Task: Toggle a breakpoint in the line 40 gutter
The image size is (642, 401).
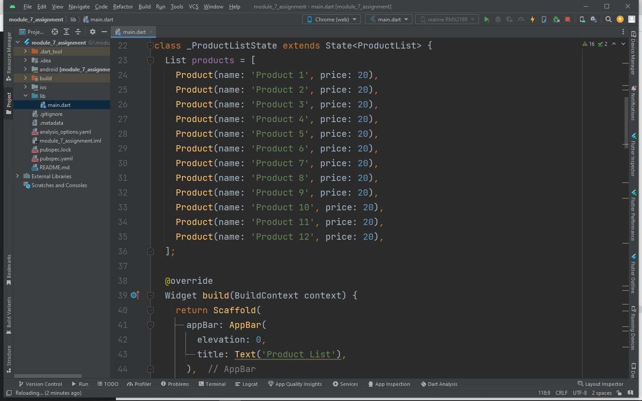Action: [134, 310]
